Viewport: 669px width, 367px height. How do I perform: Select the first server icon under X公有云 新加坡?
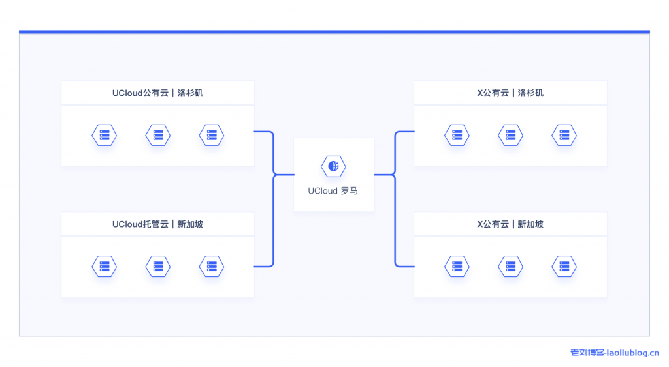pos(457,266)
